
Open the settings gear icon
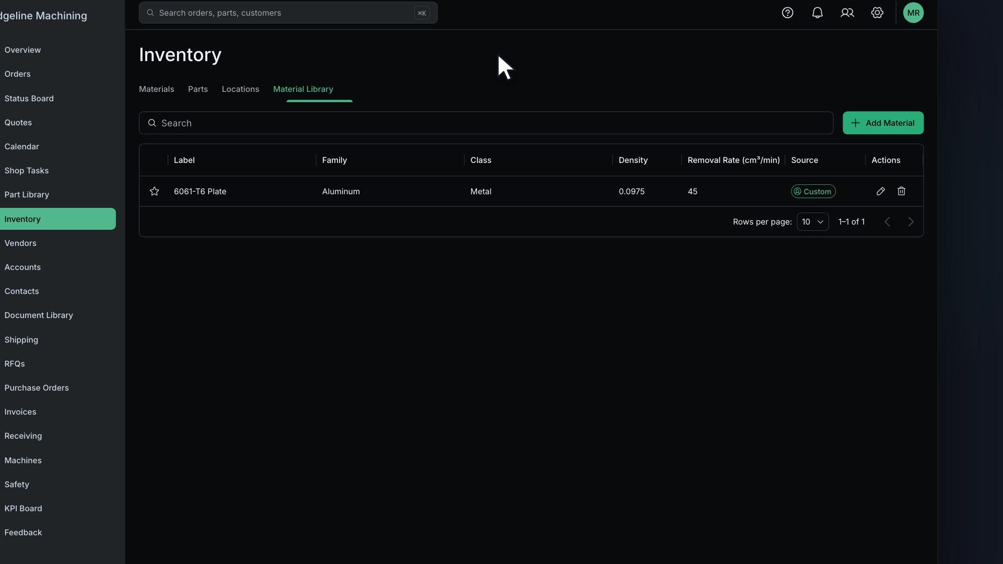[877, 13]
